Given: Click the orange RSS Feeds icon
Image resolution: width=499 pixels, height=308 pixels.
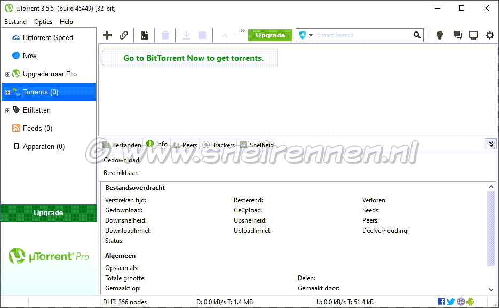Looking at the screenshot, I should tap(16, 128).
